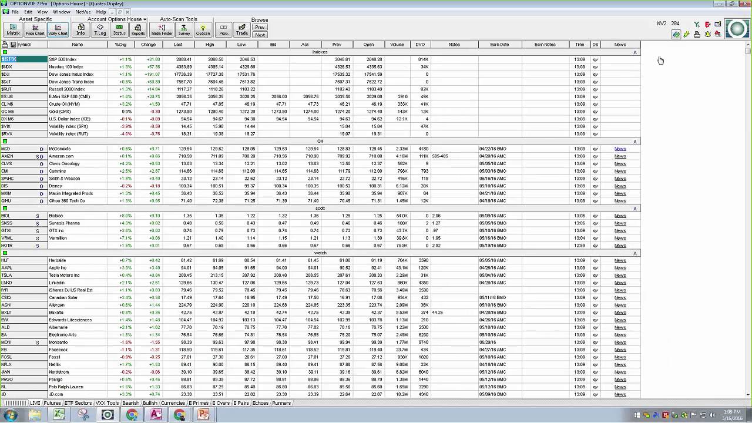
Task: Switch to the VXX Tools tab
Action: click(x=108, y=403)
